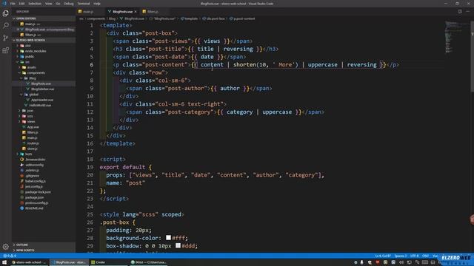Viewport: 474px width, 266px height.
Task: Open the Terminal menu
Action: [x=84, y=4]
